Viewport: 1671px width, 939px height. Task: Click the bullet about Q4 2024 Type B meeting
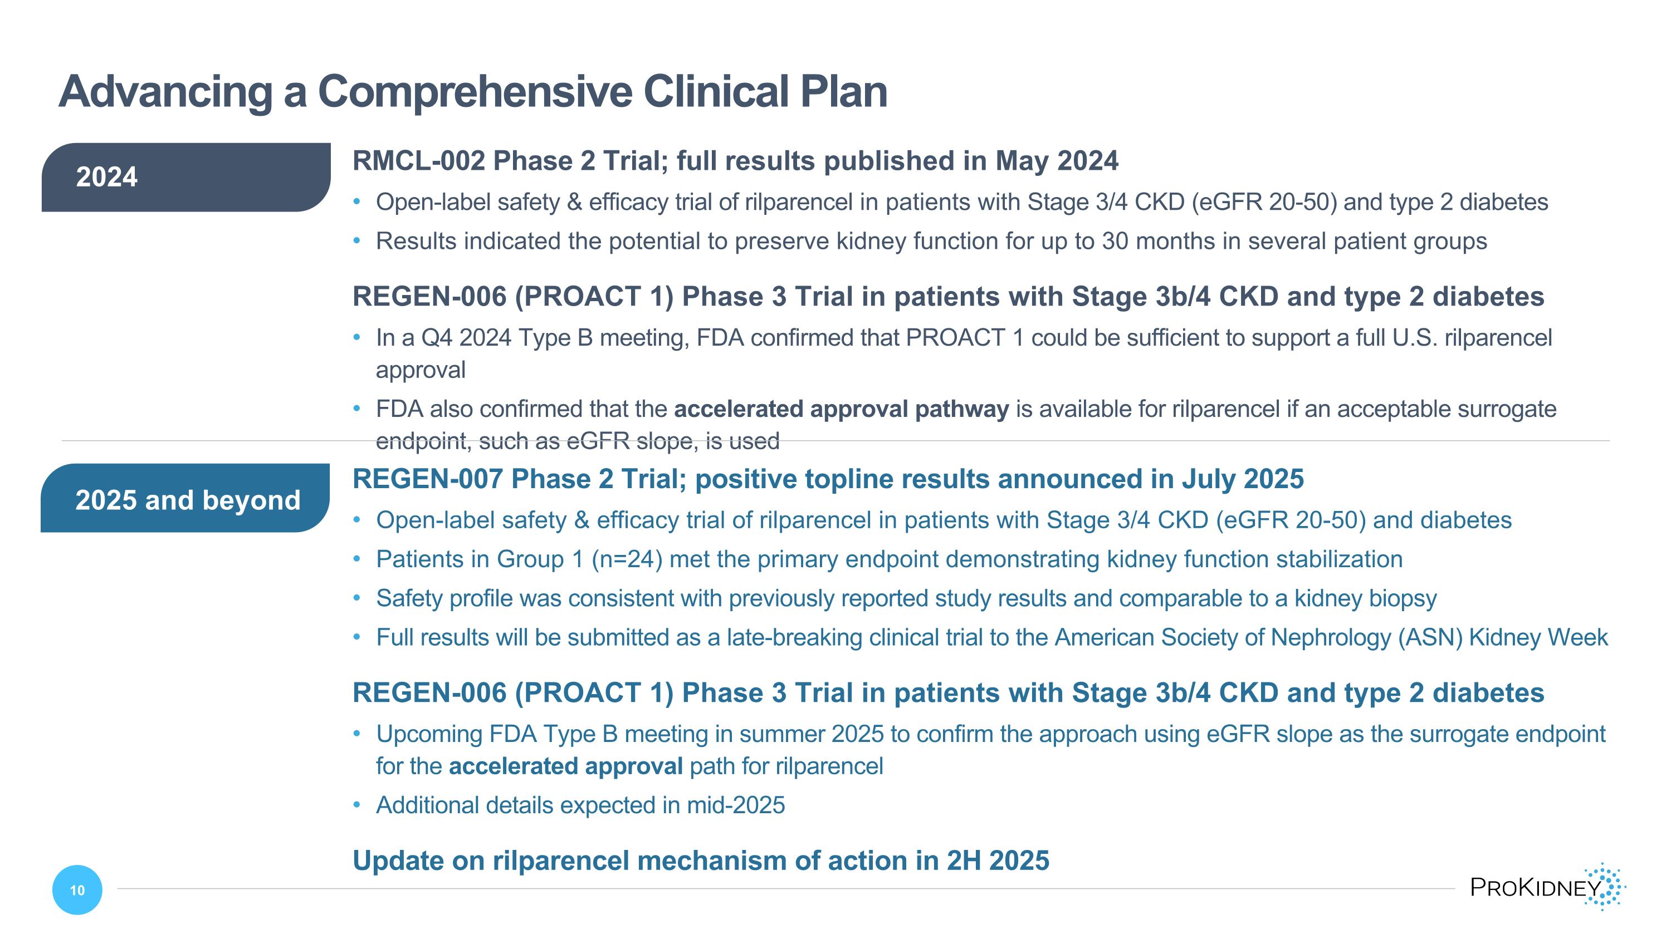pos(963,338)
